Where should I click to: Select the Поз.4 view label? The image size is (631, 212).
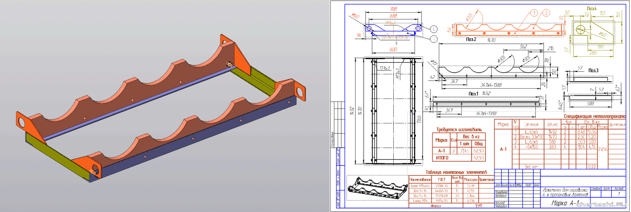click(591, 8)
